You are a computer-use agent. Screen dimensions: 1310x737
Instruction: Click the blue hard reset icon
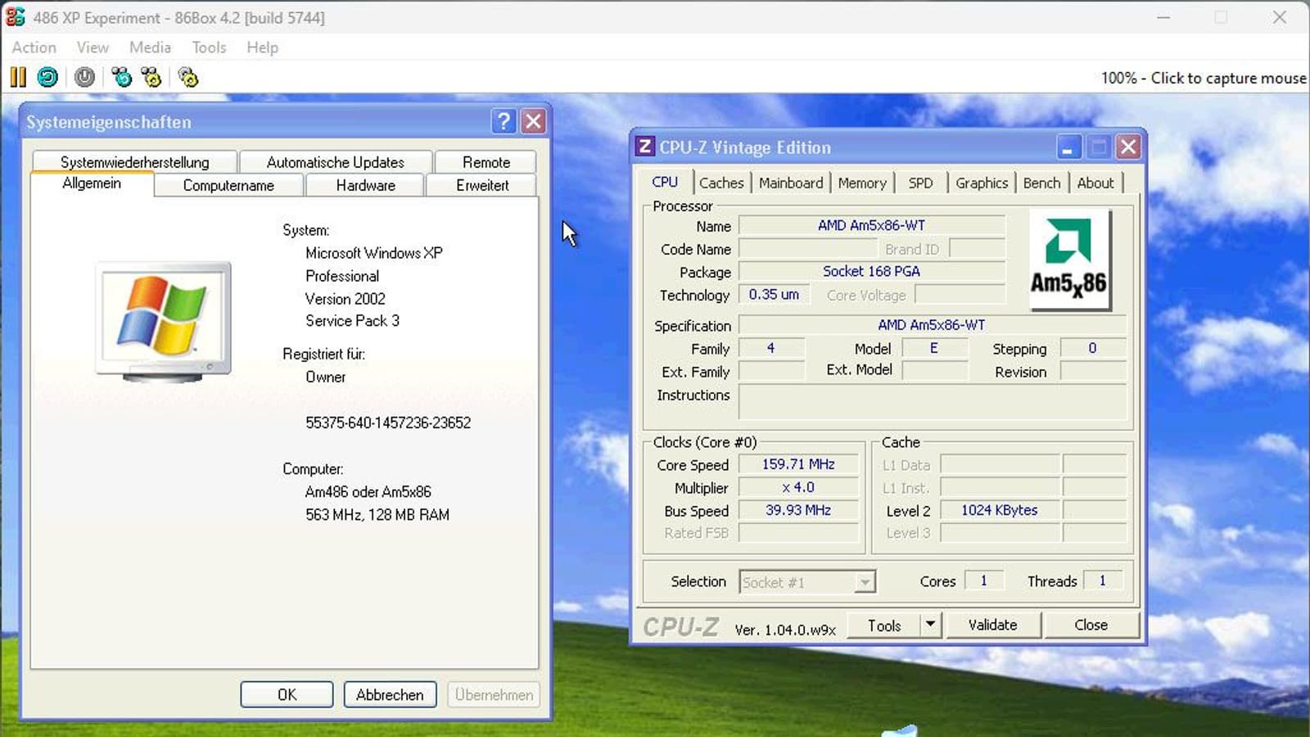pyautogui.click(x=48, y=78)
